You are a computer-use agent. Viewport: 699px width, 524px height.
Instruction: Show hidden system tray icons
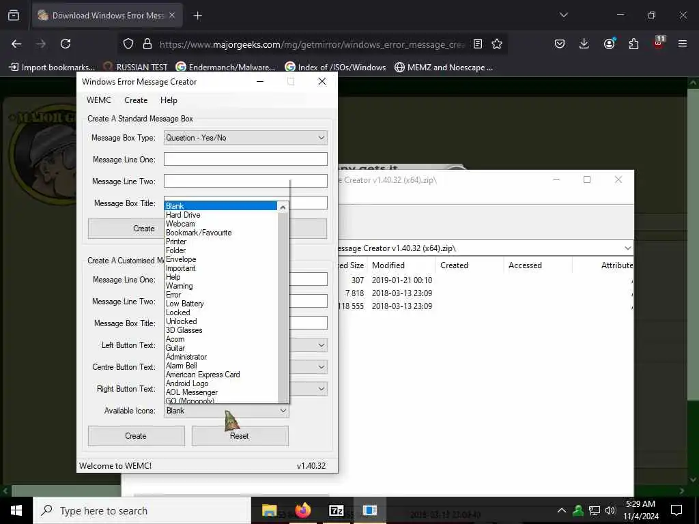pos(562,510)
